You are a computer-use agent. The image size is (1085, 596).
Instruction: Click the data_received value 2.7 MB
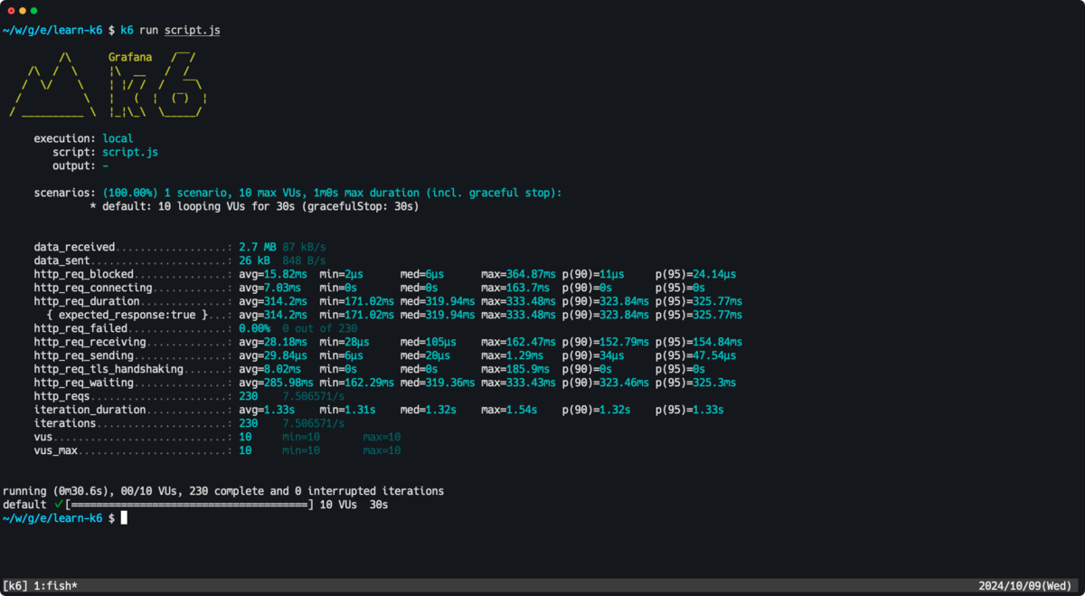click(258, 246)
